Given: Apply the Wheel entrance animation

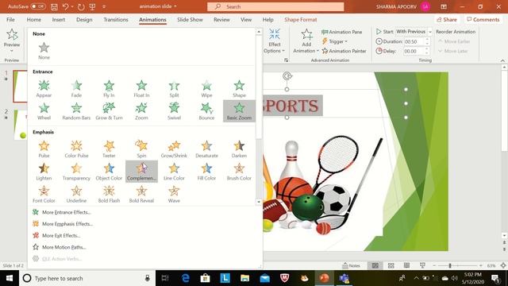Looking at the screenshot, I should tap(44, 111).
